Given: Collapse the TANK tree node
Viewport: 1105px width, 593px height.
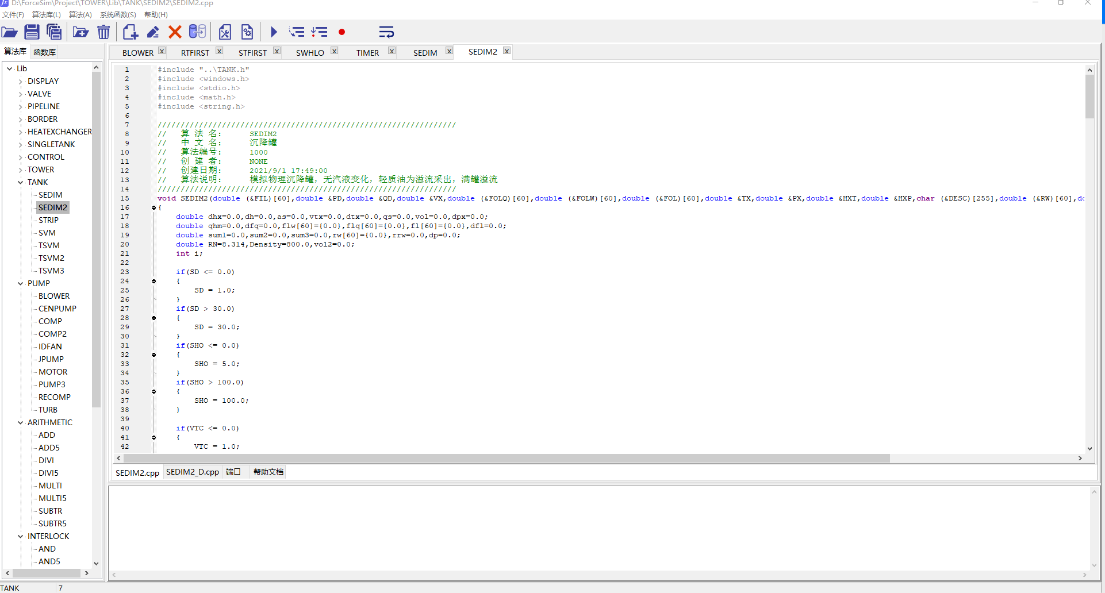Looking at the screenshot, I should coord(21,183).
